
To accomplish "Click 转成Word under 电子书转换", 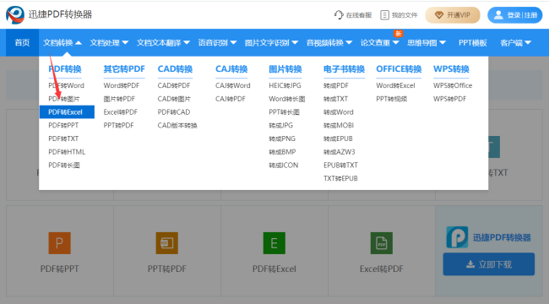I will point(338,112).
